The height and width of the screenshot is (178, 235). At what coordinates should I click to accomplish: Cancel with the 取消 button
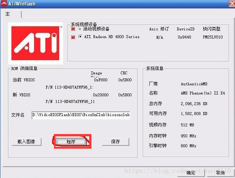[220, 173]
